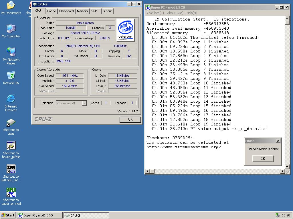
Task: Switch to the CPU tab in CPU-Z
Action: [38, 11]
